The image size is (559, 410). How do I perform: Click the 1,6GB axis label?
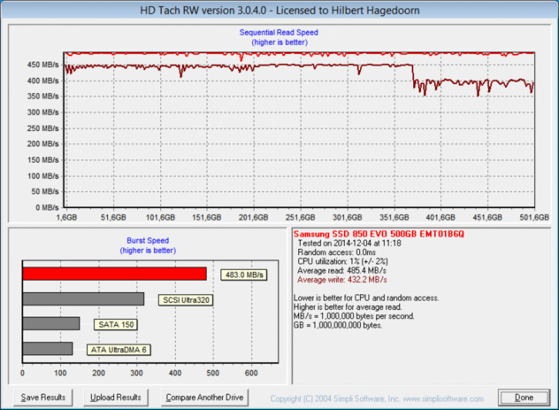click(67, 217)
